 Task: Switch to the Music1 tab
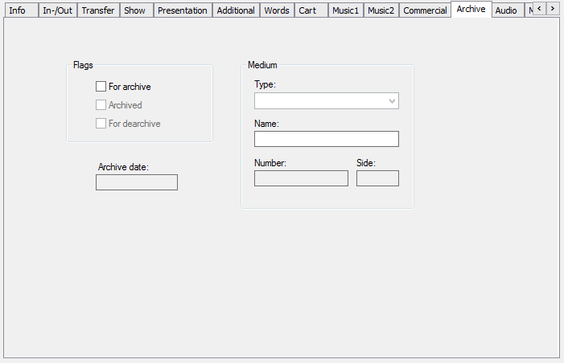click(x=346, y=10)
